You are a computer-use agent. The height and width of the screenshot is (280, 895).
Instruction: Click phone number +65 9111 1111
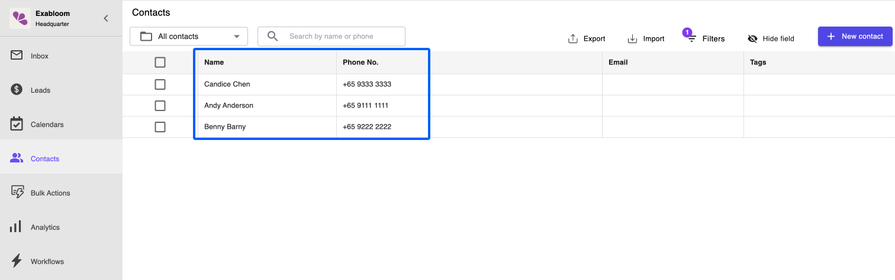click(365, 105)
